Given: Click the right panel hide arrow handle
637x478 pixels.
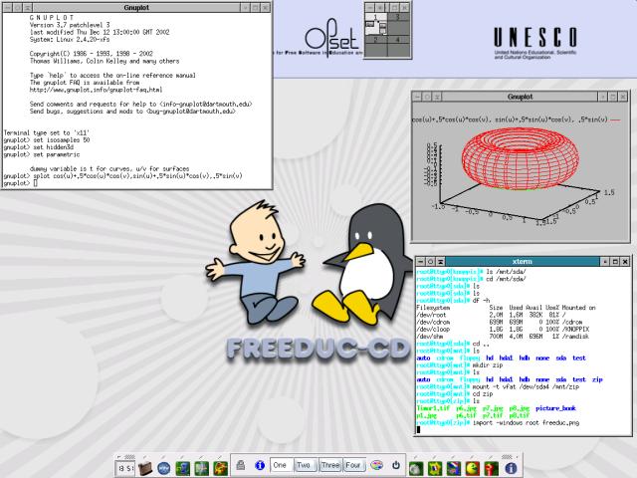Looking at the screenshot, I should click(518, 456).
